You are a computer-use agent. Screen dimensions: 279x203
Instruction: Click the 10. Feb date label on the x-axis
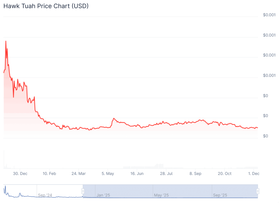[49, 174]
